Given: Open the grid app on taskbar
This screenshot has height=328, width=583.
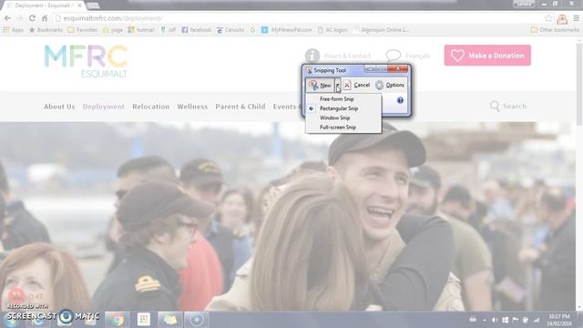Looking at the screenshot, I should click(x=144, y=320).
